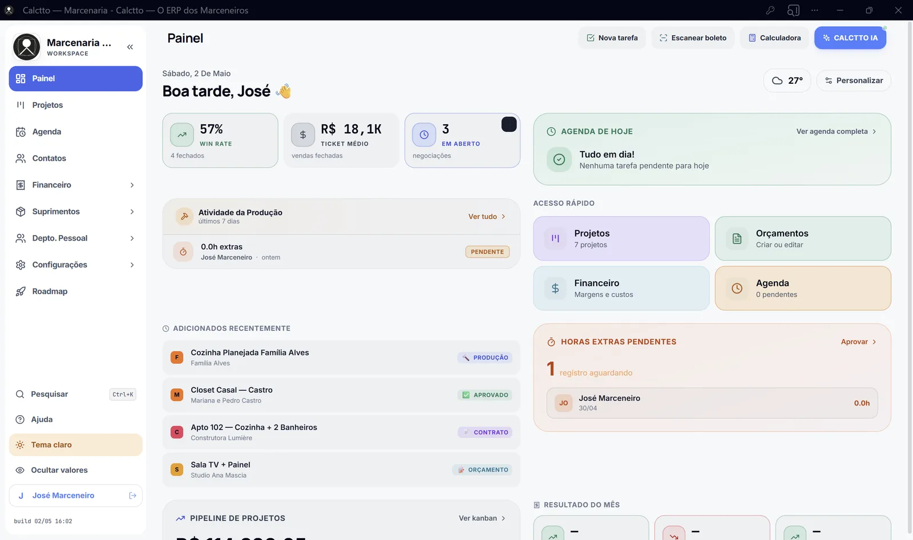The width and height of the screenshot is (913, 540).
Task: Click the dark square on Em Aberto card
Action: (509, 124)
